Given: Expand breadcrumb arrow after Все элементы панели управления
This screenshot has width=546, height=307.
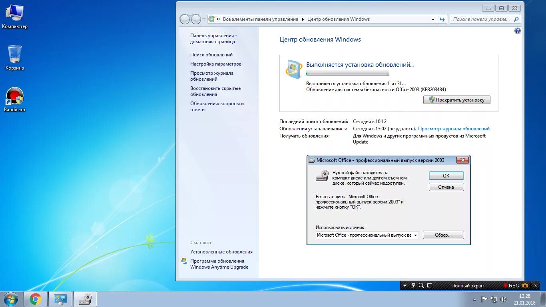Looking at the screenshot, I should 303,19.
